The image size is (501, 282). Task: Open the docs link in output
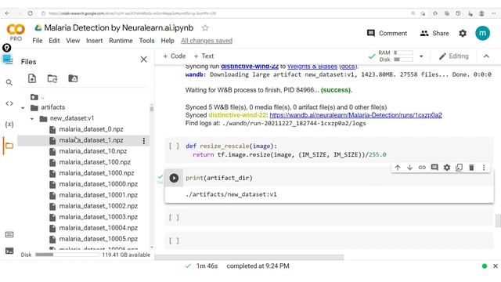coord(348,67)
